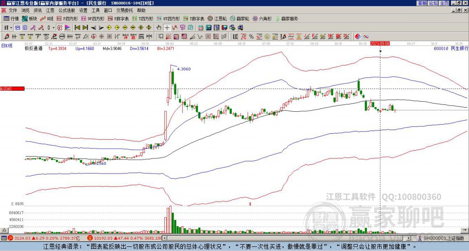Click the Up=4.1660 value
Image resolution: width=469 pixels, height=251 pixels.
[x=85, y=48]
